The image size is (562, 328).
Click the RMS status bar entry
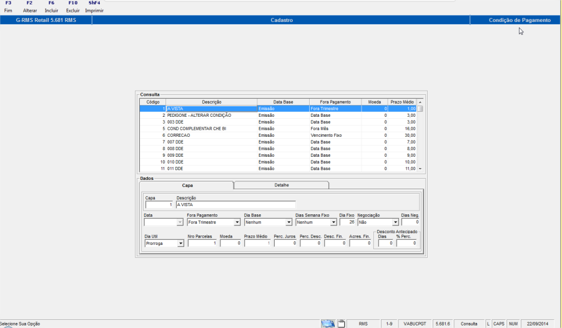[x=363, y=324]
